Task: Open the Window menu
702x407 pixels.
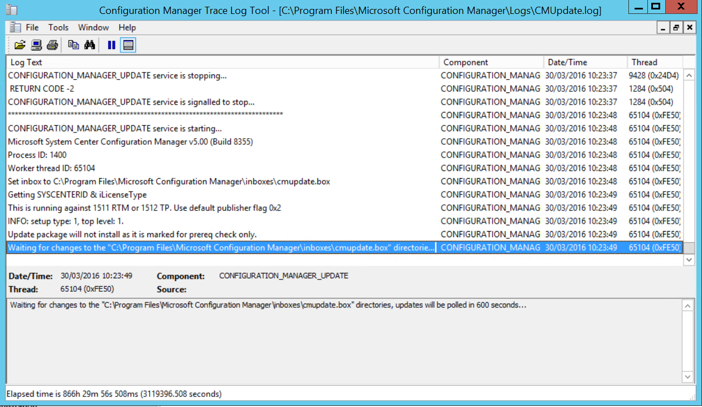Action: [93, 27]
